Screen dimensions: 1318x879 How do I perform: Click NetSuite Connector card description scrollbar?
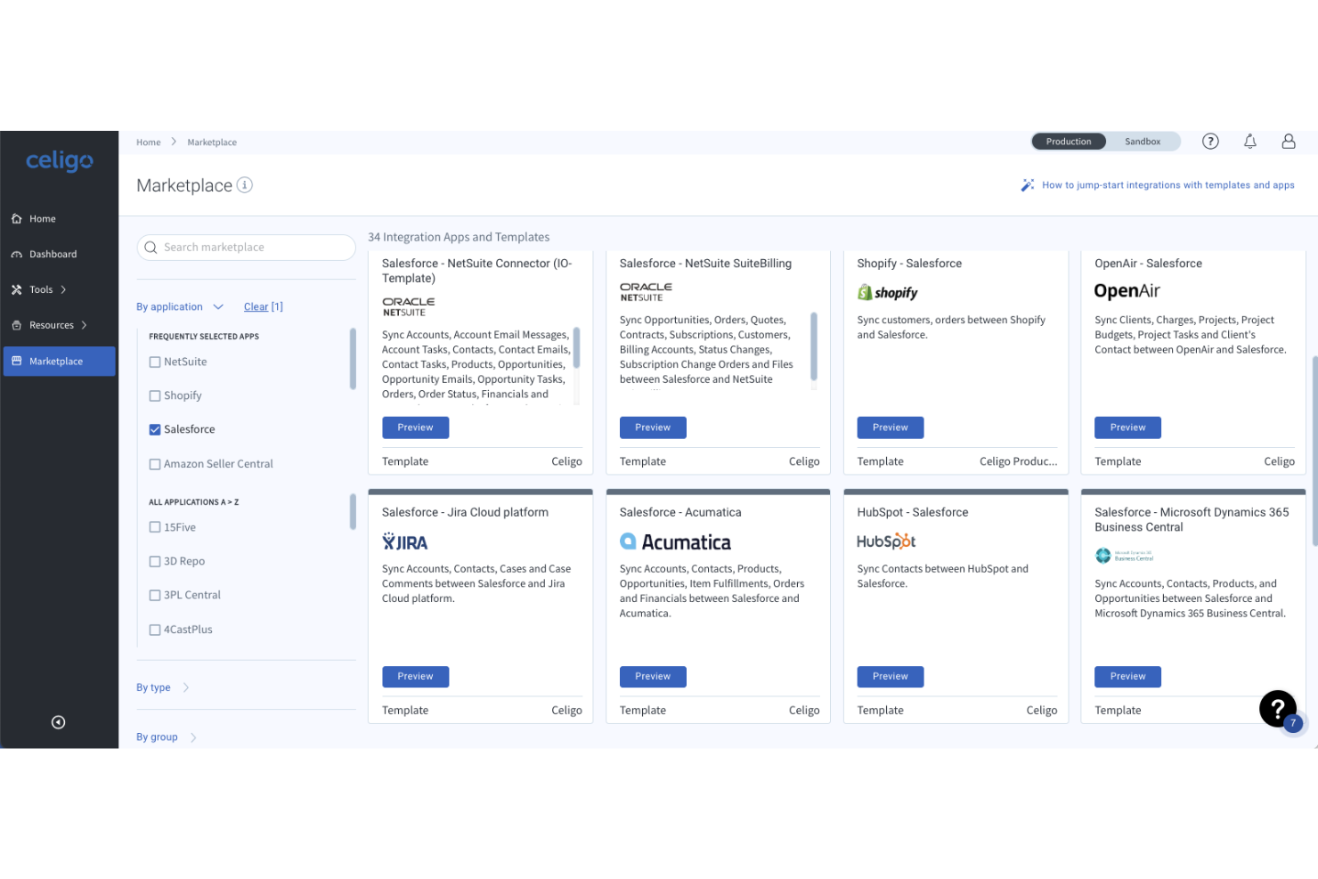pos(576,347)
